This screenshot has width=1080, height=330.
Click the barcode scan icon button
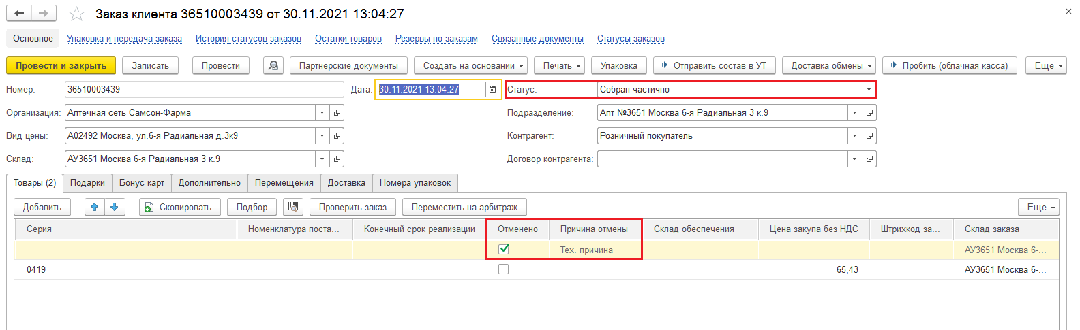click(293, 207)
